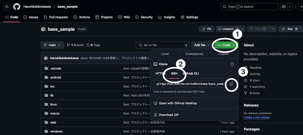303x135 pixels.
Task: Select the Code tab
Action: coord(12,17)
